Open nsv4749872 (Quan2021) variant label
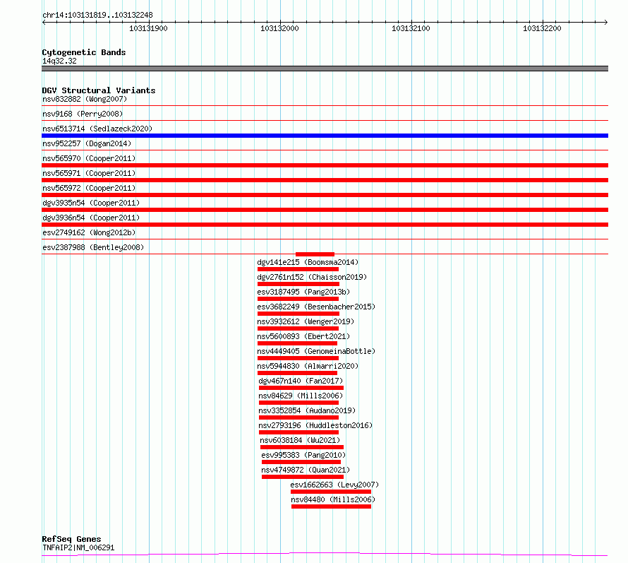The height and width of the screenshot is (563, 628). pyautogui.click(x=306, y=470)
